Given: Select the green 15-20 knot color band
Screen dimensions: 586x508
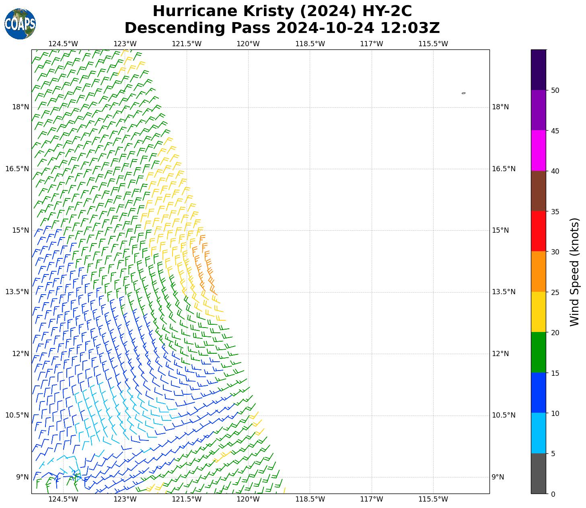Looking at the screenshot, I should (x=538, y=352).
